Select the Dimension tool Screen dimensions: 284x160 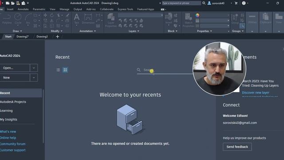pos(88,19)
